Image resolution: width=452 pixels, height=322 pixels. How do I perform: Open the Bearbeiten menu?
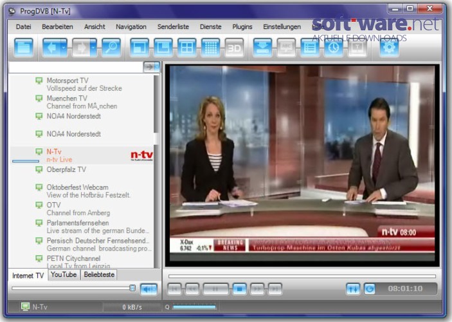pyautogui.click(x=57, y=27)
